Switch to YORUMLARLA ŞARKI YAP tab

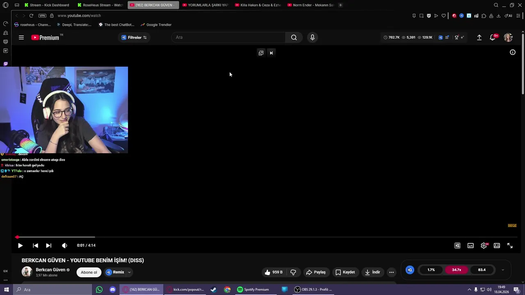pyautogui.click(x=205, y=5)
